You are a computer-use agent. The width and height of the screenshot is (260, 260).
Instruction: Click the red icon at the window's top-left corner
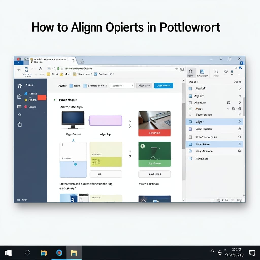pos(18,59)
